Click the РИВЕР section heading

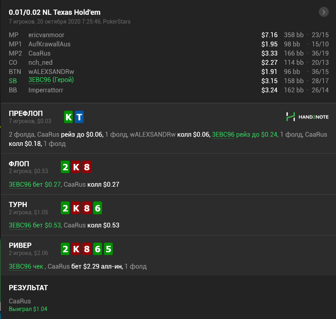click(20, 245)
